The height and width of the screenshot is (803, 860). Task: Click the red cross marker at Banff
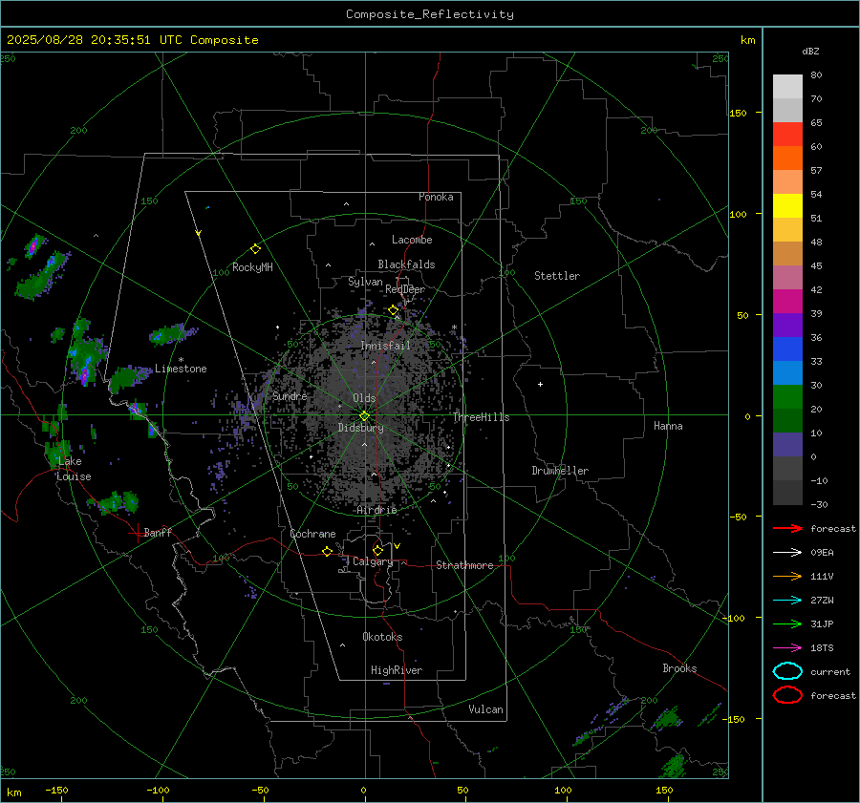(137, 532)
